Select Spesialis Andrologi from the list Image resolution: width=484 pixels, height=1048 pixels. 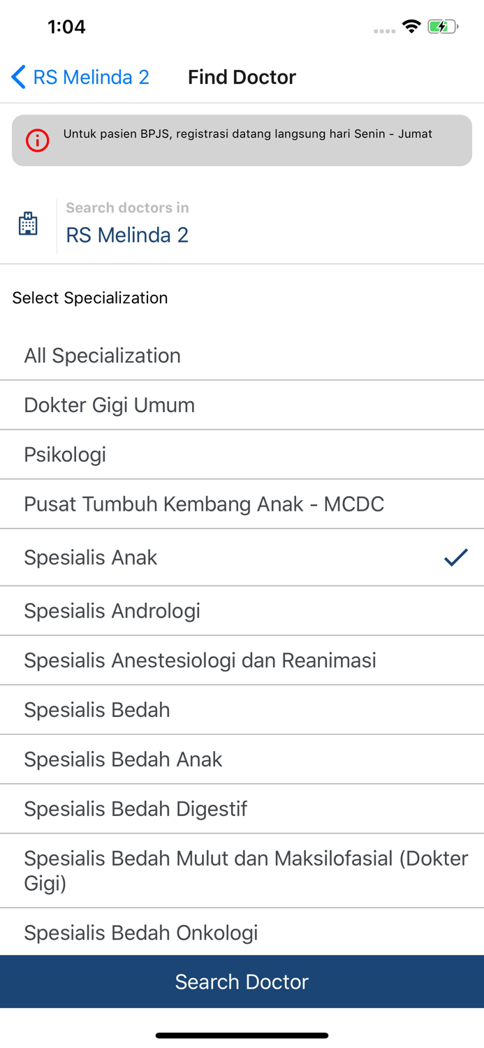[x=111, y=611]
